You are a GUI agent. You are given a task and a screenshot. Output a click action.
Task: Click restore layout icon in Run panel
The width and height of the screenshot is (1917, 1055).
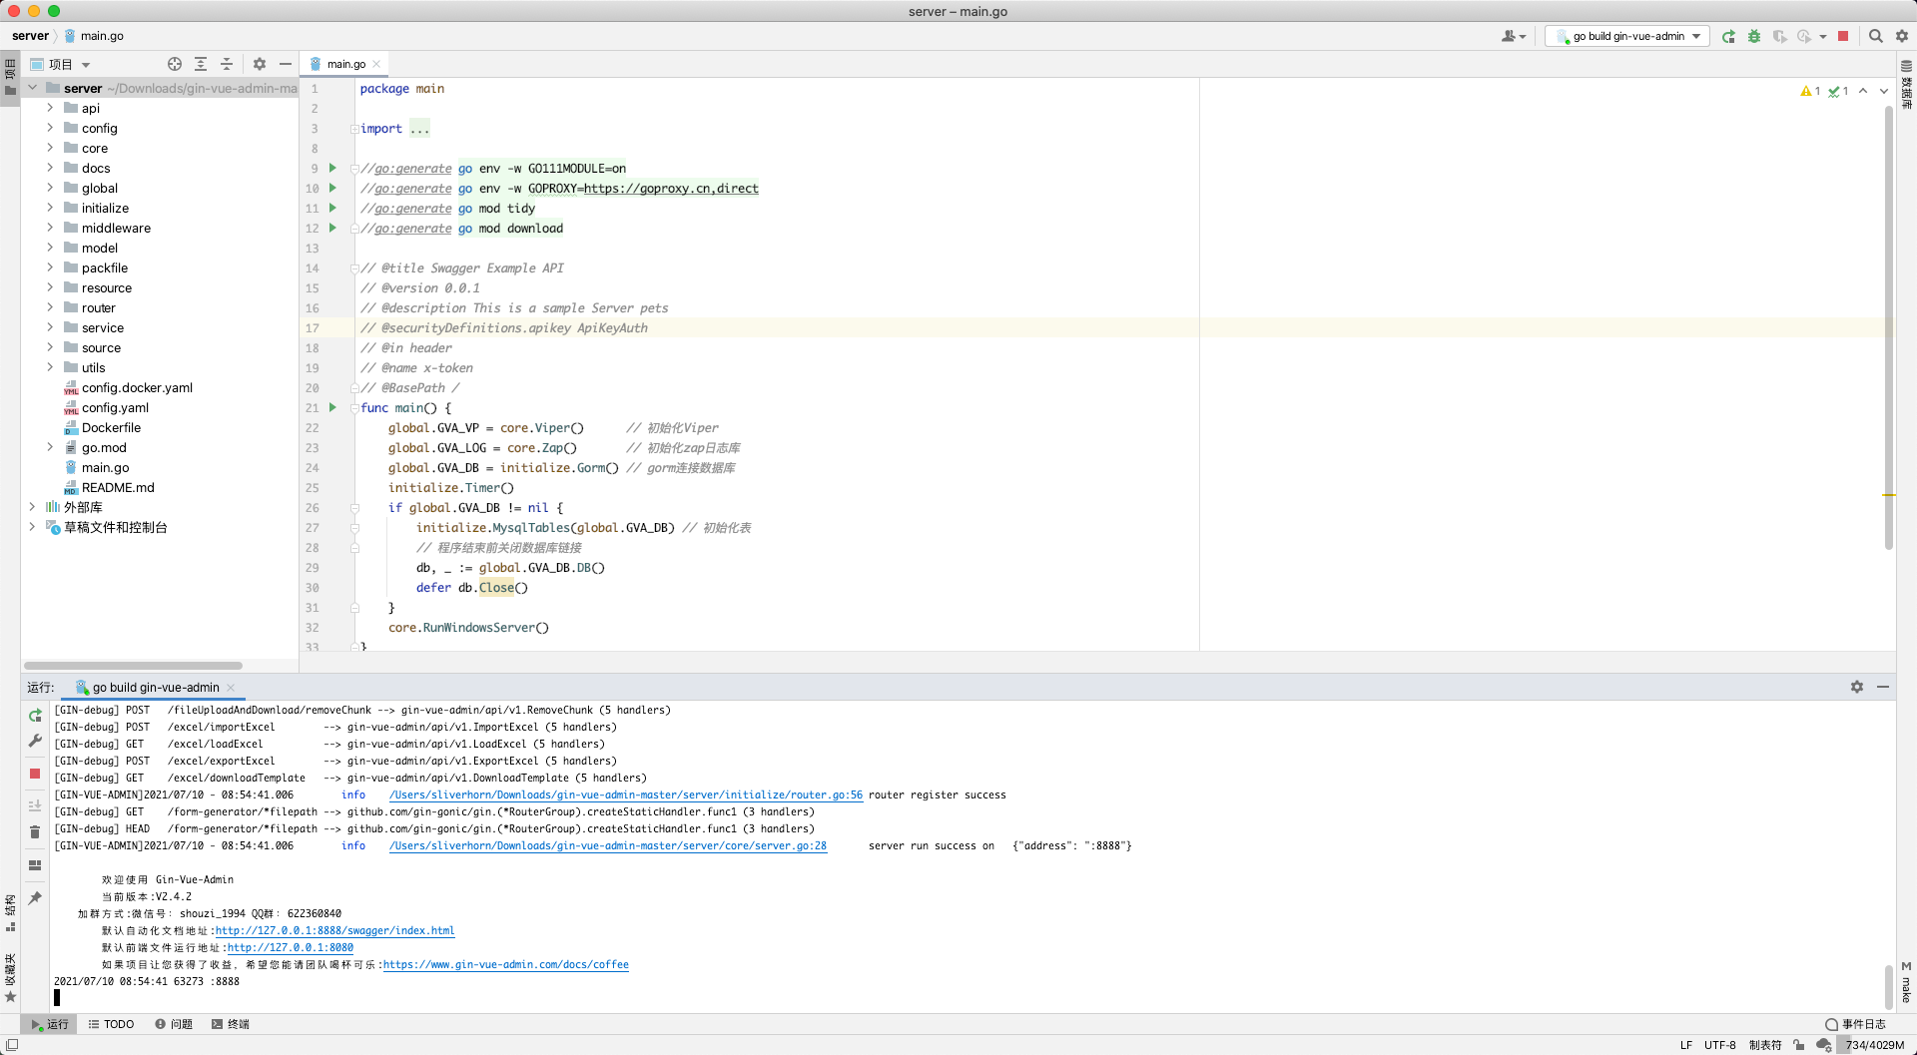click(35, 865)
